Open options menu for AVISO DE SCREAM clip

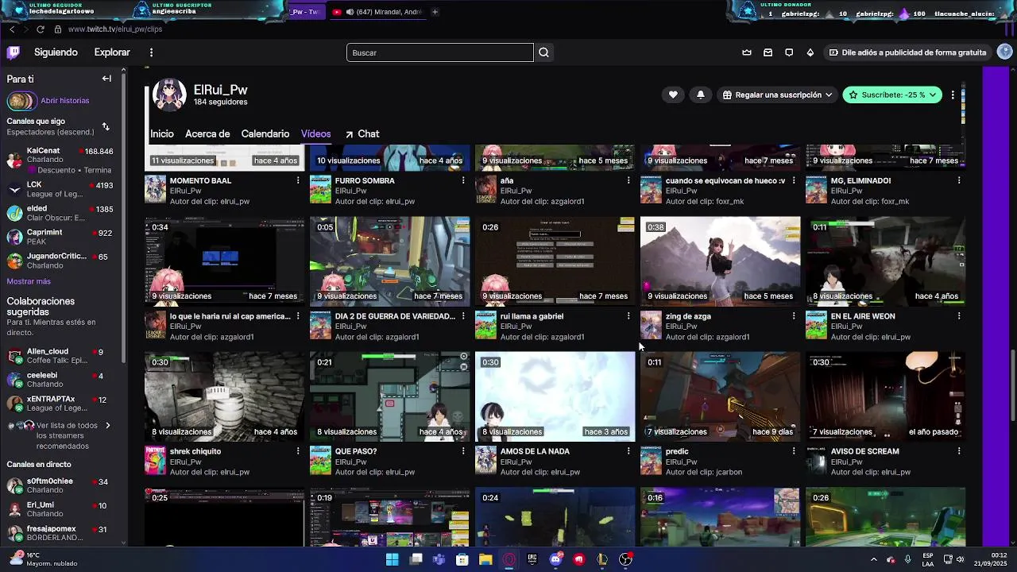point(959,451)
